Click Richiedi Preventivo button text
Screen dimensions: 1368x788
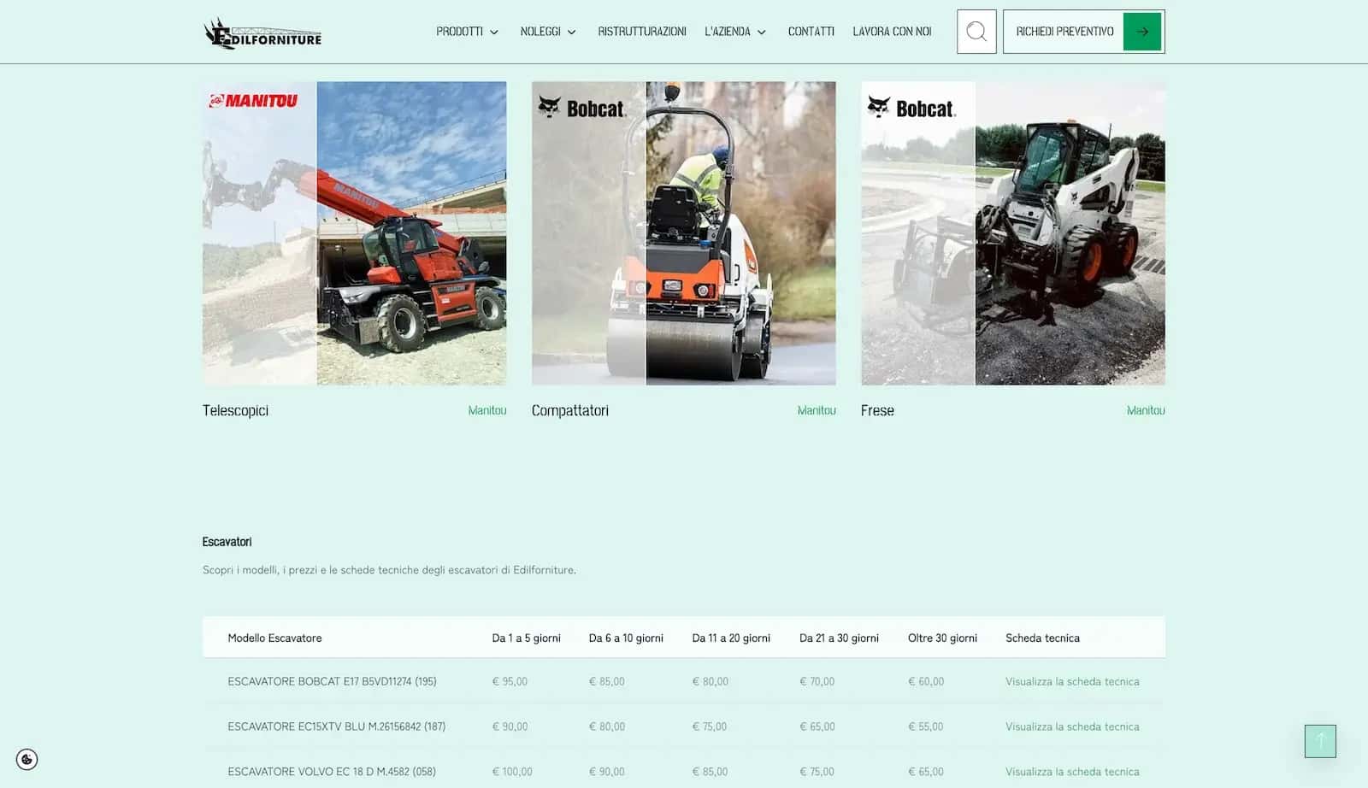pyautogui.click(x=1064, y=32)
